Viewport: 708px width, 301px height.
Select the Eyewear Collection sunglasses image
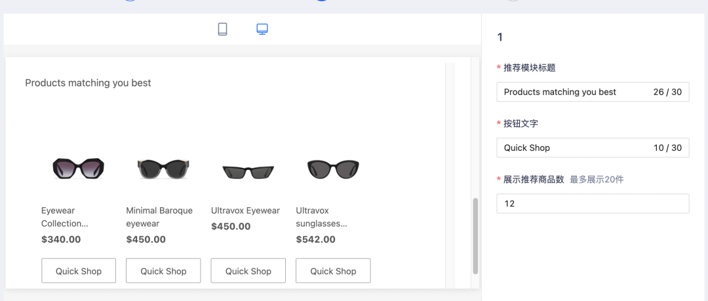(79, 169)
